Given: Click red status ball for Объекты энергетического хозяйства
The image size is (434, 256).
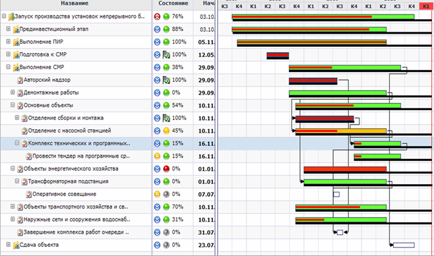Looking at the screenshot, I should point(166,169).
